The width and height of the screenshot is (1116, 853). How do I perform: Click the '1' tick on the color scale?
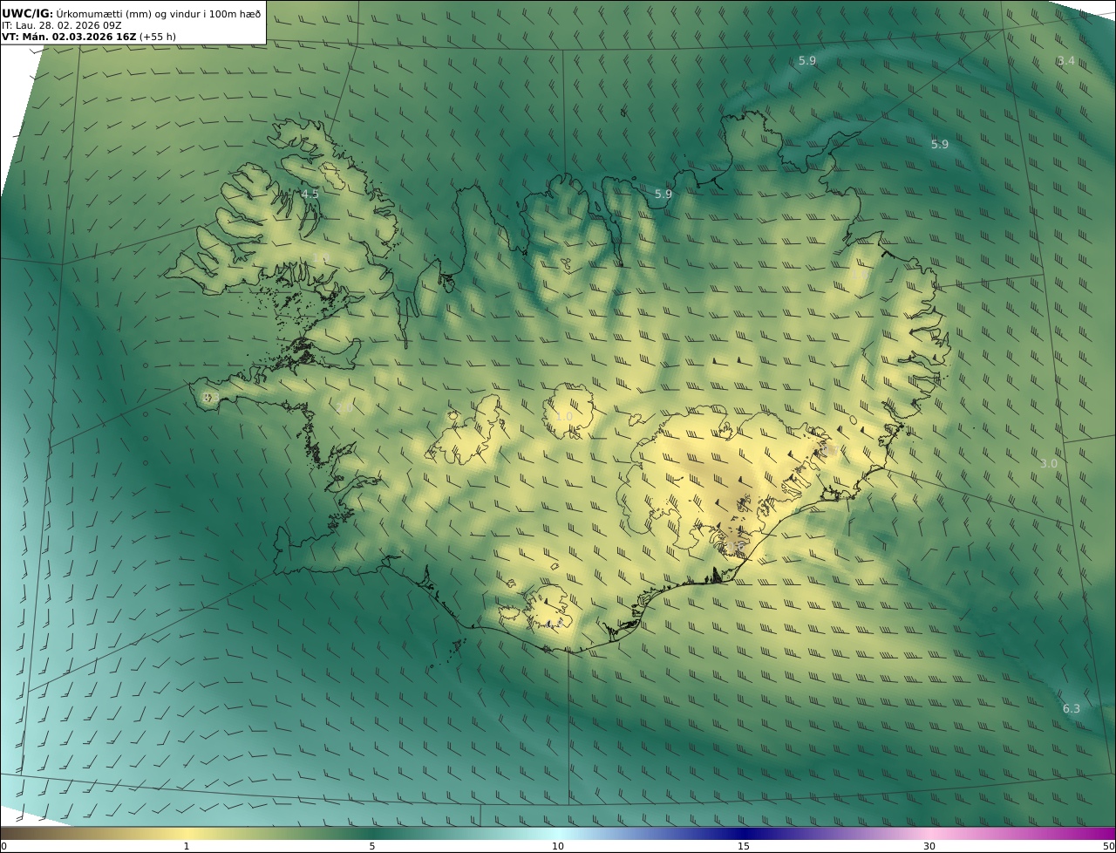point(186,846)
